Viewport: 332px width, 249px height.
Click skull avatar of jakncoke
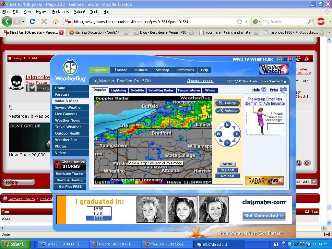(16, 83)
